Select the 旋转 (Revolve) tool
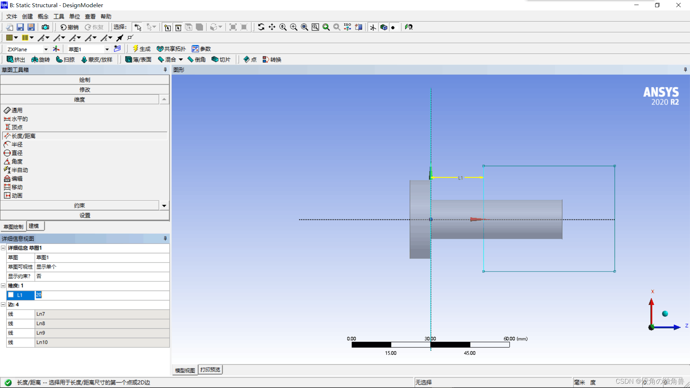The image size is (690, 388). 40,60
